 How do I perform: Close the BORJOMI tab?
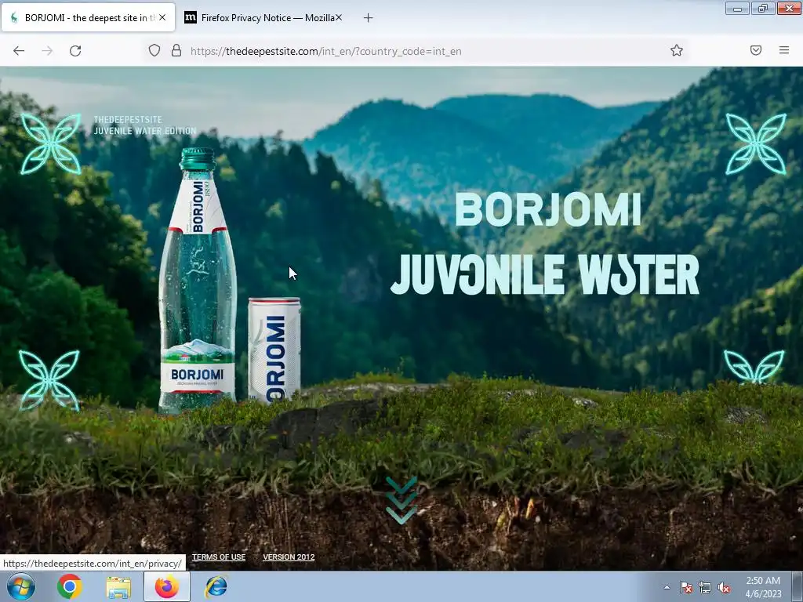coord(162,17)
